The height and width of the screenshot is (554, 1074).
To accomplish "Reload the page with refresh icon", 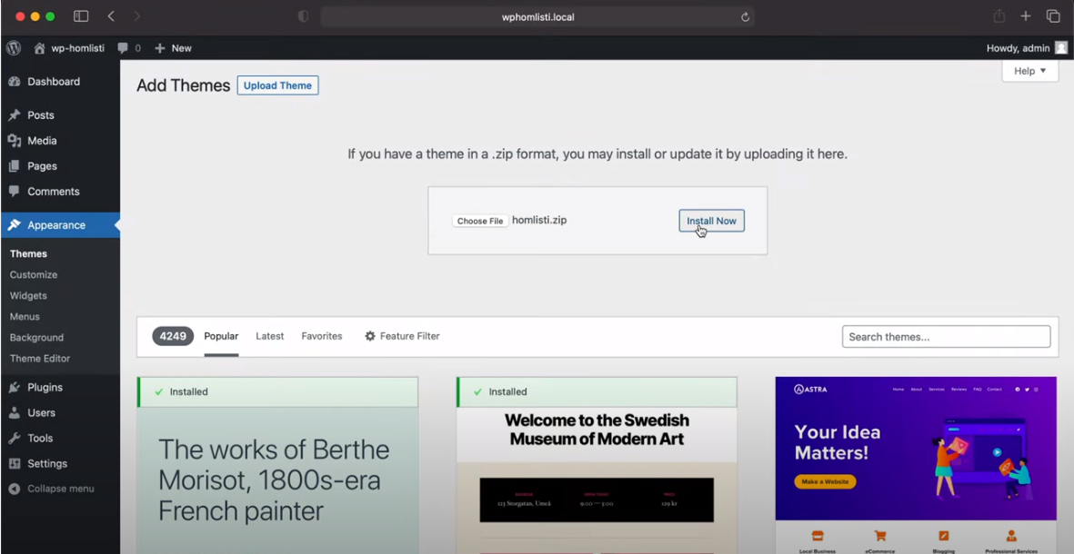I will tap(745, 16).
